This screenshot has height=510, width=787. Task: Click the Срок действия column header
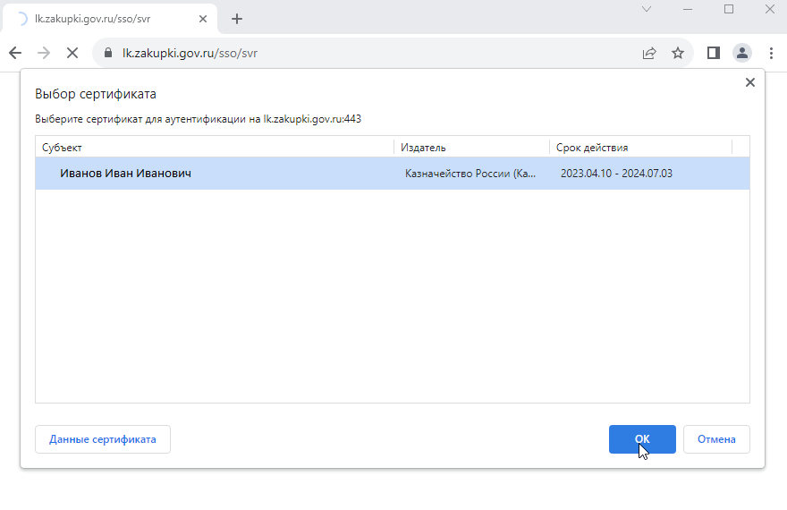[640, 148]
